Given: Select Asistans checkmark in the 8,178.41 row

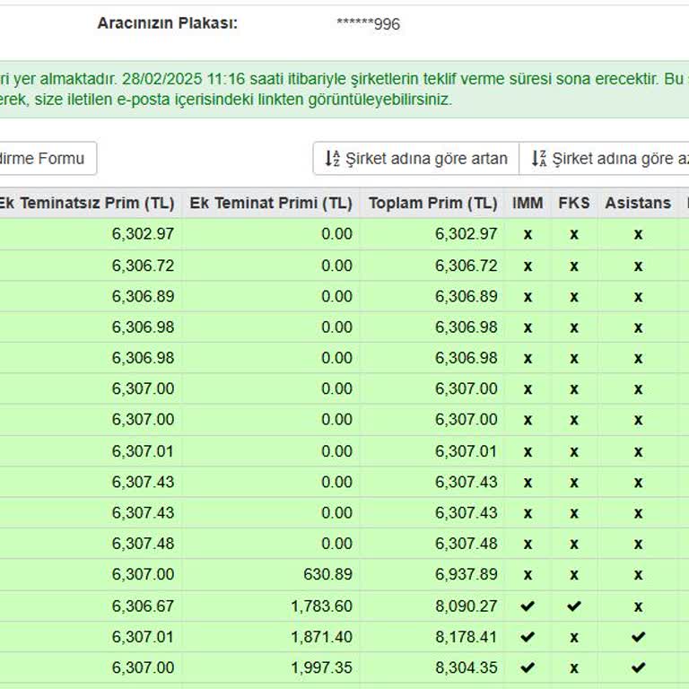Looking at the screenshot, I should [638, 637].
